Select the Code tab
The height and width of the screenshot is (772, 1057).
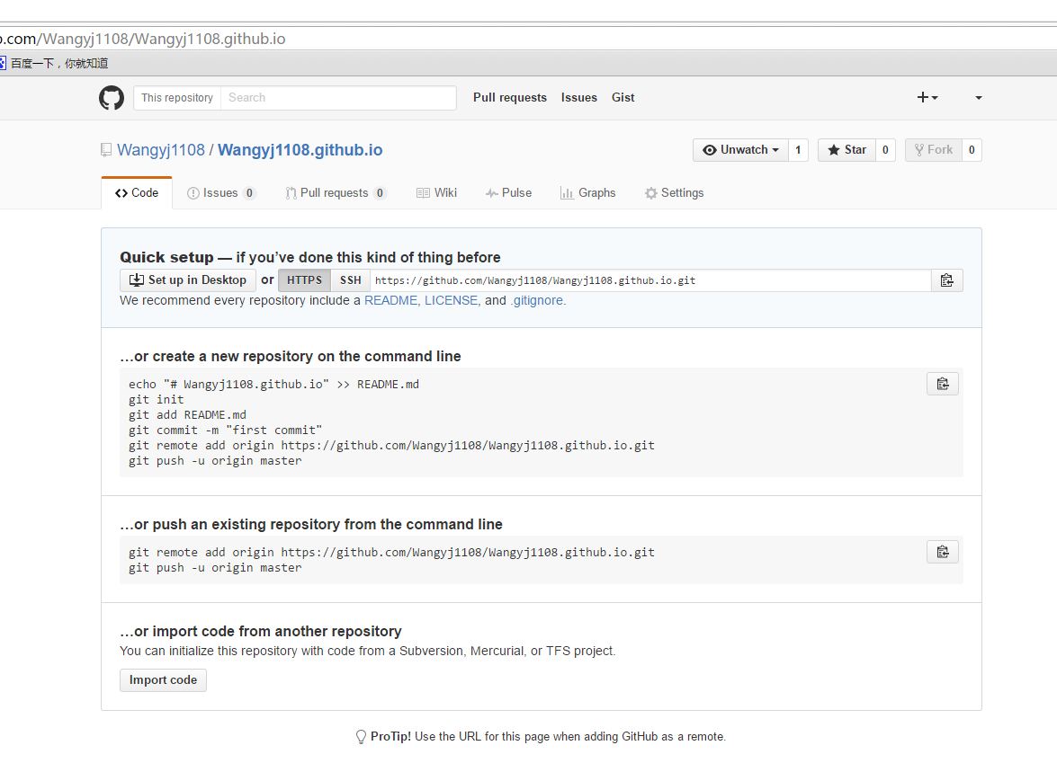click(137, 192)
